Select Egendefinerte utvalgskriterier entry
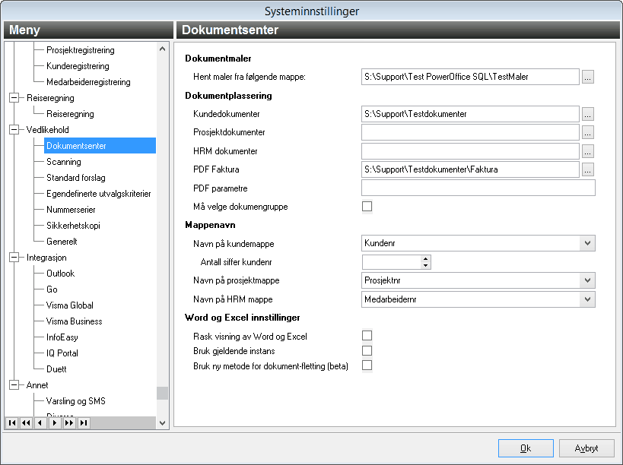Viewport: 623px width, 465px height. [x=99, y=194]
